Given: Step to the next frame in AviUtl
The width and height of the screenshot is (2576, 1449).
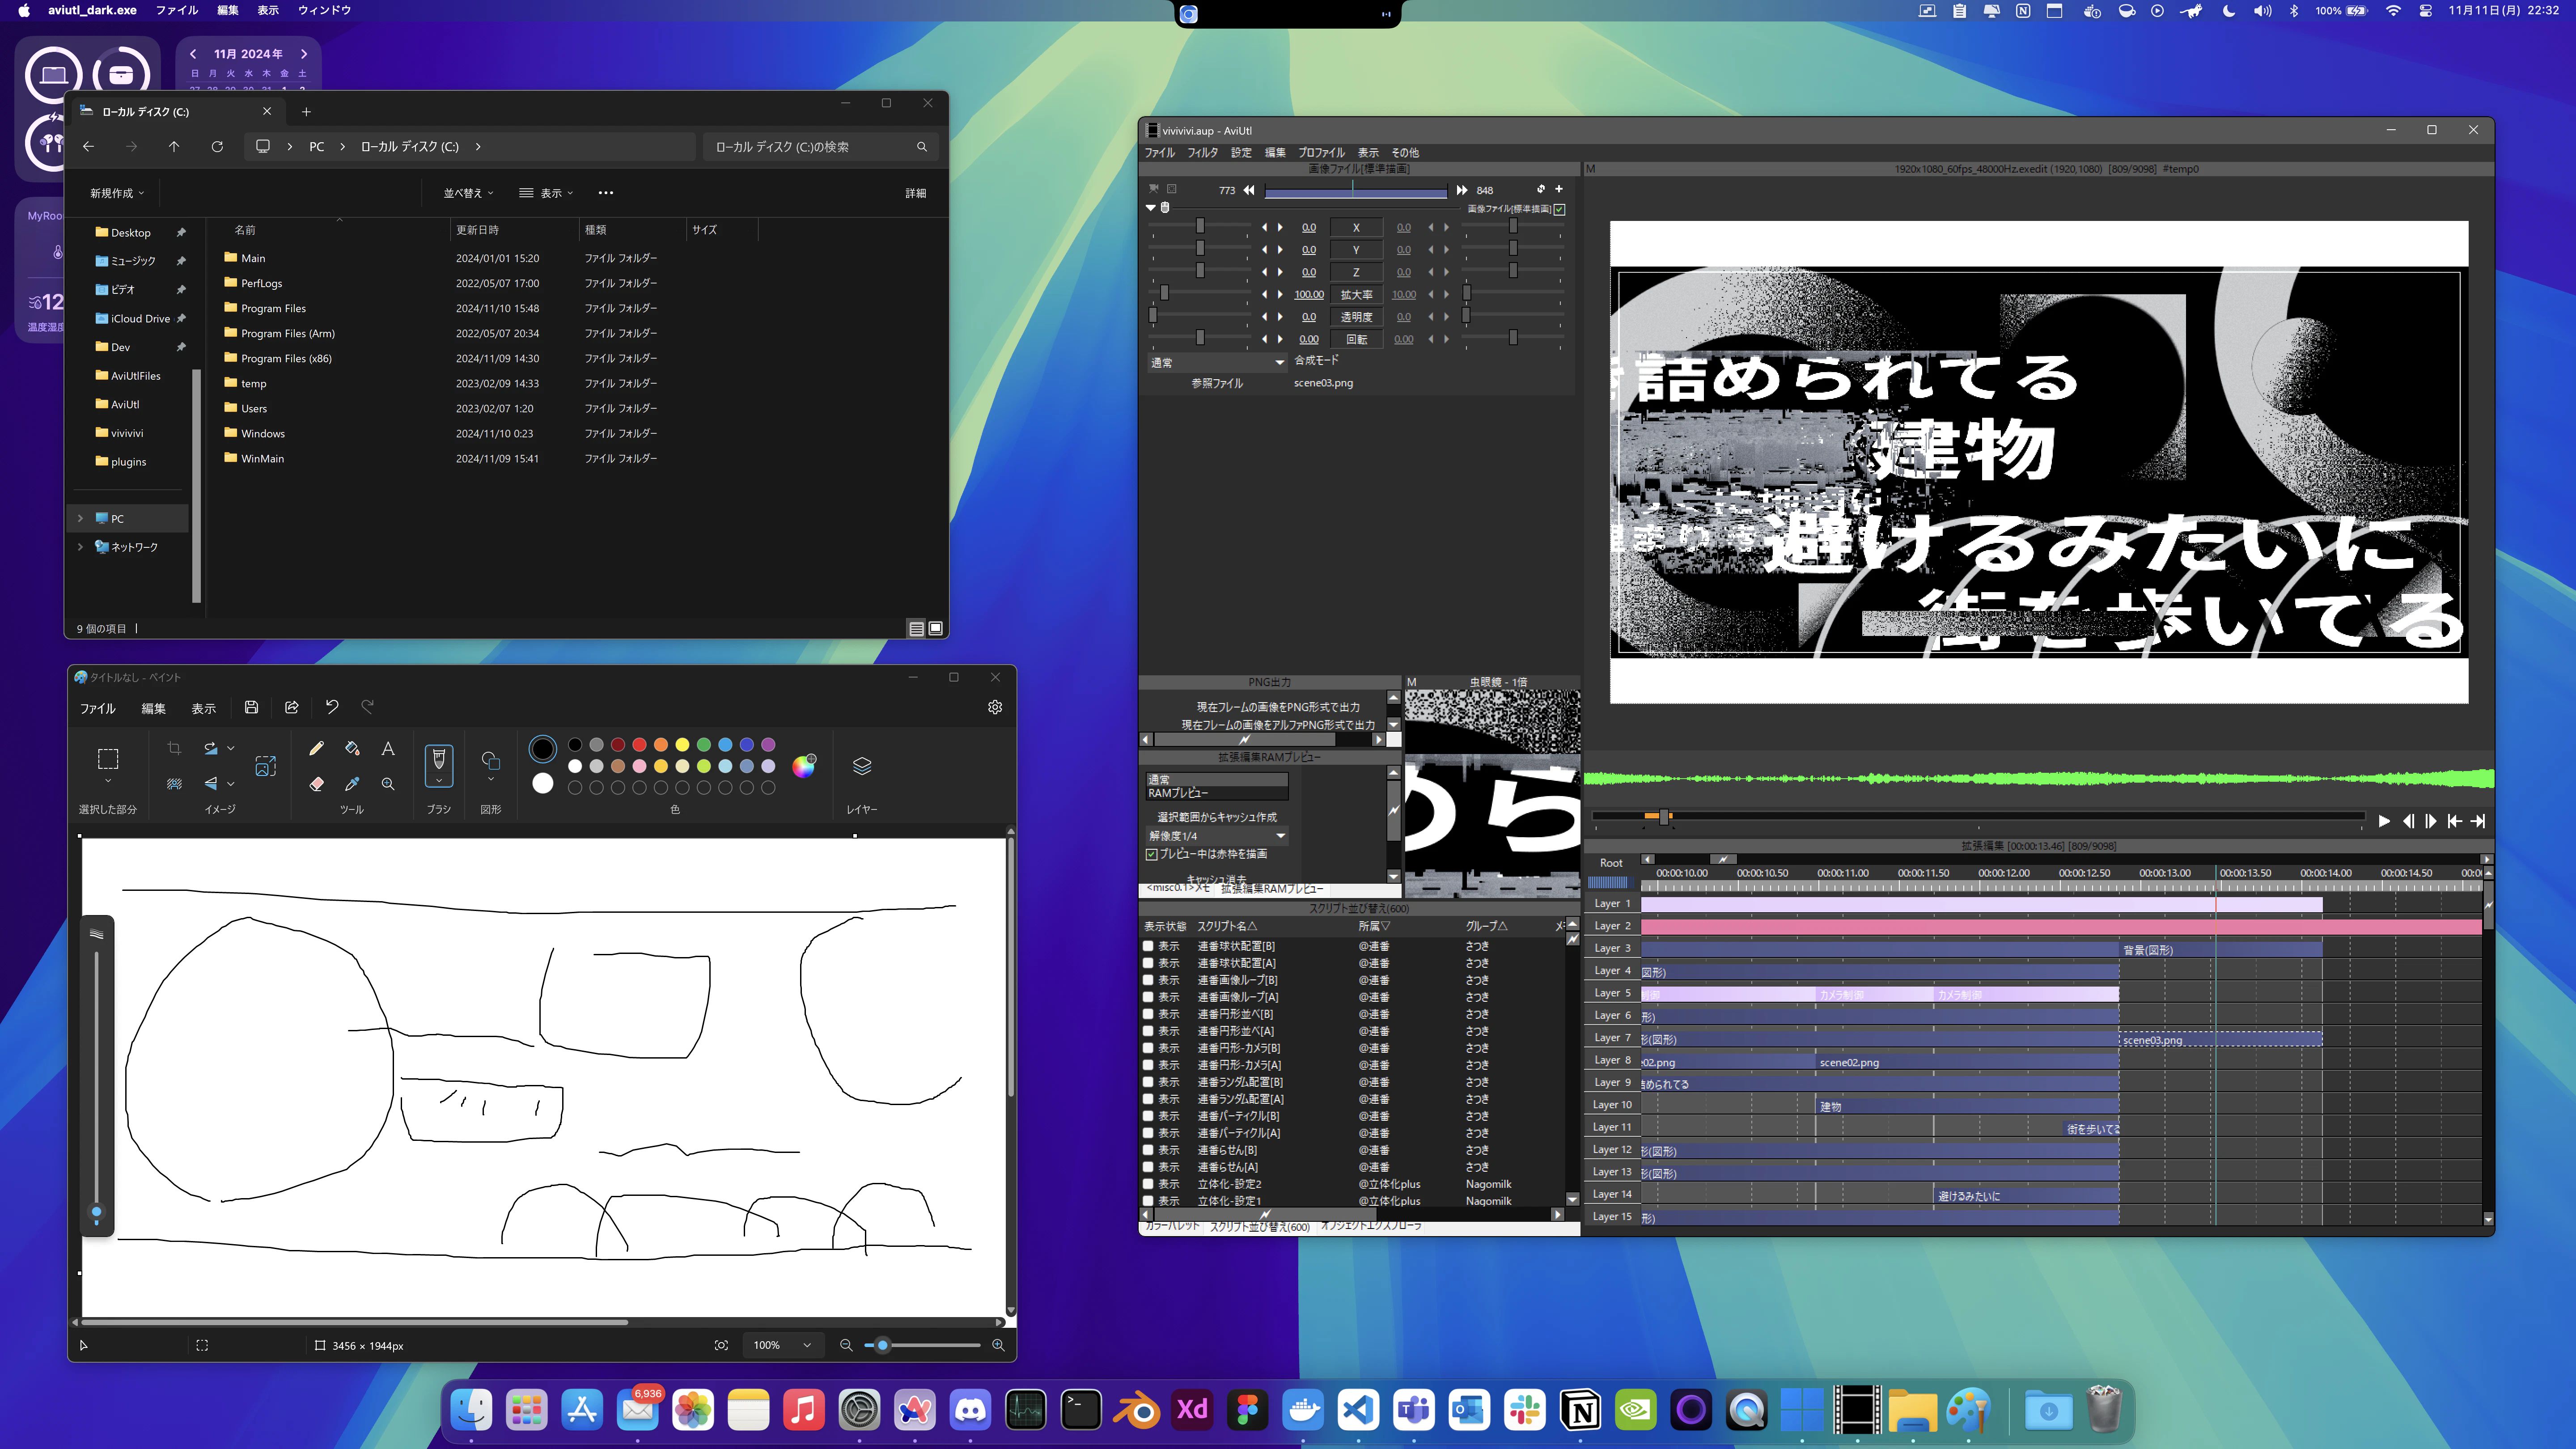Looking at the screenshot, I should 2431,821.
